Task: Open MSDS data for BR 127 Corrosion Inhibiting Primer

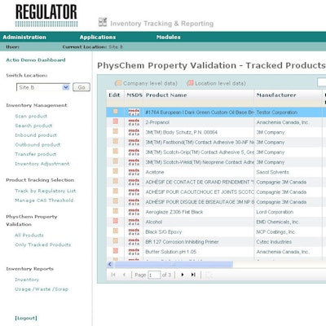Action: [134, 242]
